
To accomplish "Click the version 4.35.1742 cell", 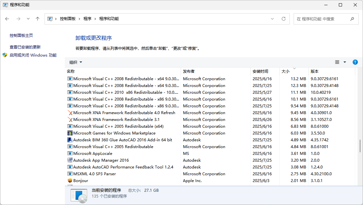I will [319, 140].
